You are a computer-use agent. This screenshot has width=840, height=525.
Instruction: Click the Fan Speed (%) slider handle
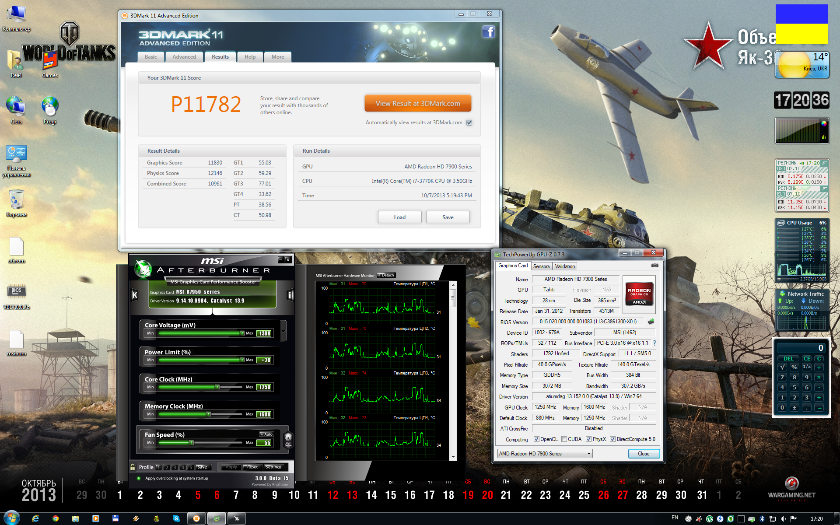[x=191, y=443]
